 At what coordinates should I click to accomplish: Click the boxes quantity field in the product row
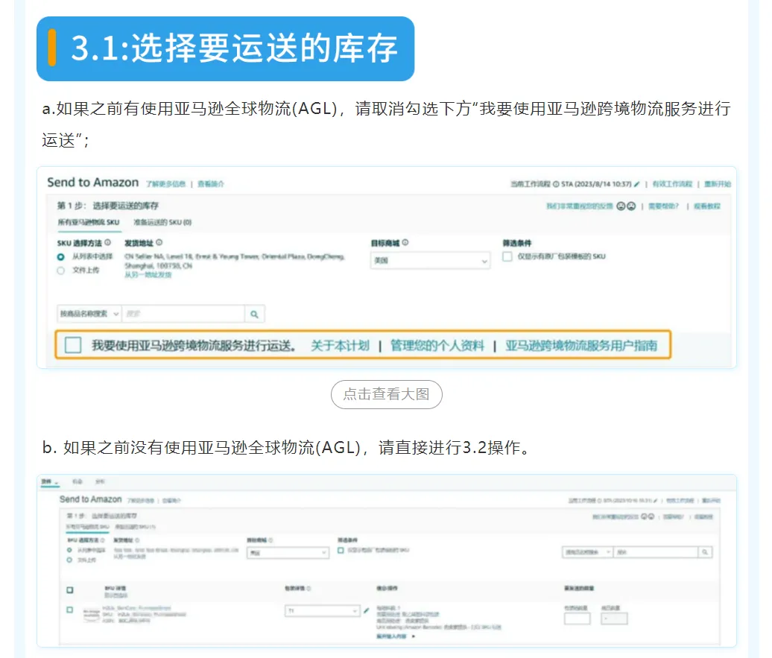click(x=577, y=619)
